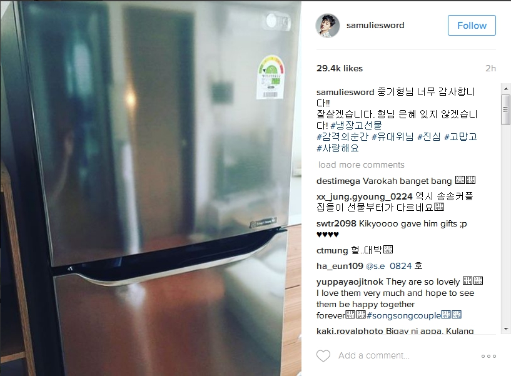Click the comments scrollbar thumb

click(x=506, y=109)
